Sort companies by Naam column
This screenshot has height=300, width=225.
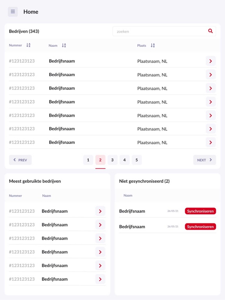pos(64,45)
